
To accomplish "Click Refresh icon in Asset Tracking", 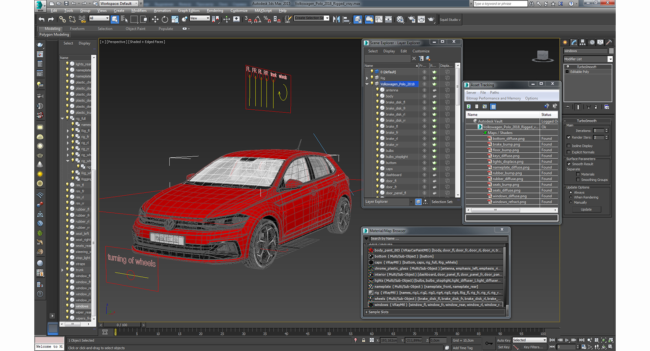I will [x=469, y=107].
